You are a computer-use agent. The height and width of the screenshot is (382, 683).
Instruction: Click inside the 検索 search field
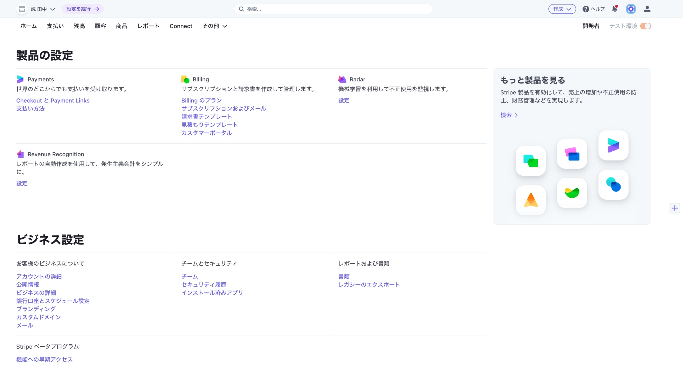[333, 9]
